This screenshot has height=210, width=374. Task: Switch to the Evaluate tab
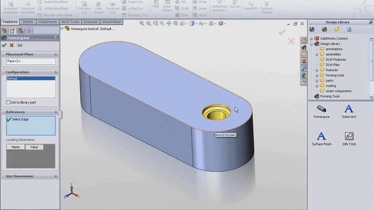tap(91, 22)
